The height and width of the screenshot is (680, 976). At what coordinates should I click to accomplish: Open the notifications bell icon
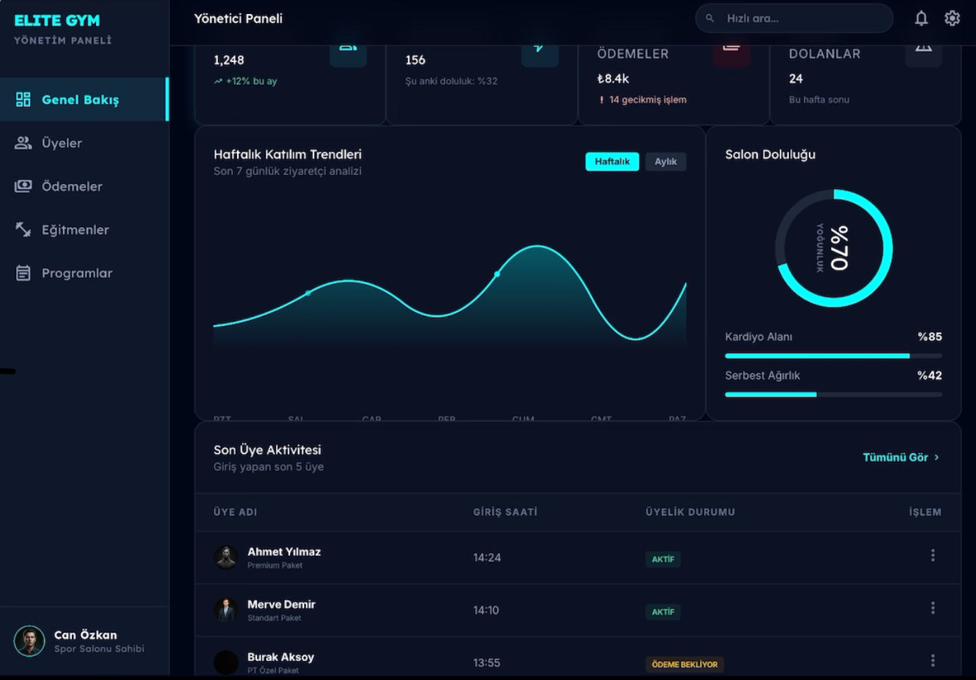click(x=921, y=18)
